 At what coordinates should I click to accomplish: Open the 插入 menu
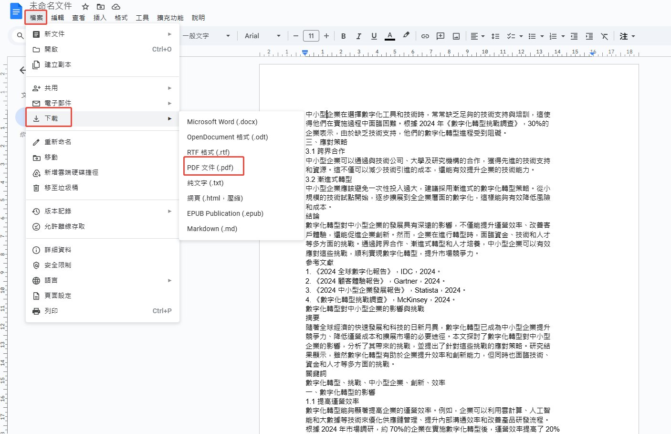[x=100, y=18]
